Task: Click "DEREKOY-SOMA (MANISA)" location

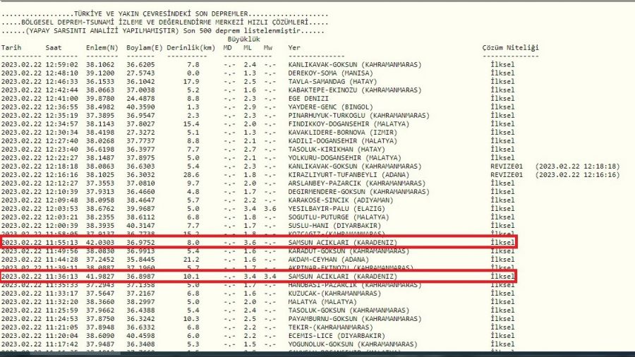Action: (x=330, y=73)
